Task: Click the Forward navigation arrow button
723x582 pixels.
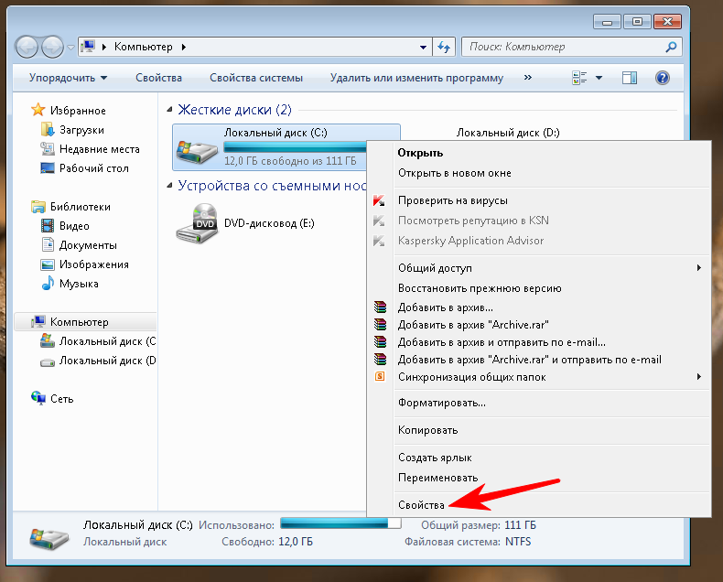Action: [x=52, y=47]
